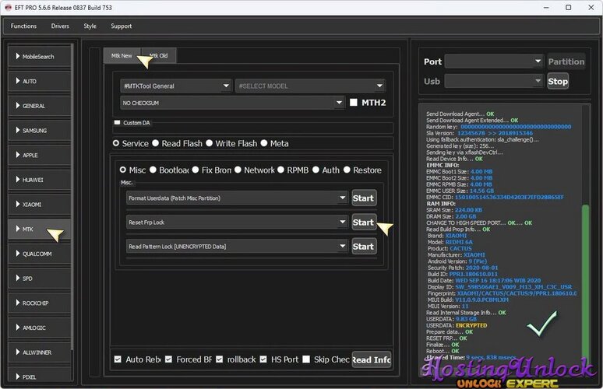Choose the RPMB radio option
This screenshot has height=389, width=603.
tap(280, 170)
